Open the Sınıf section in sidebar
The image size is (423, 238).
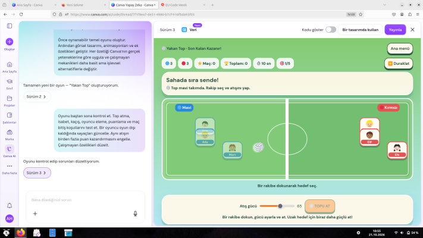point(10,84)
